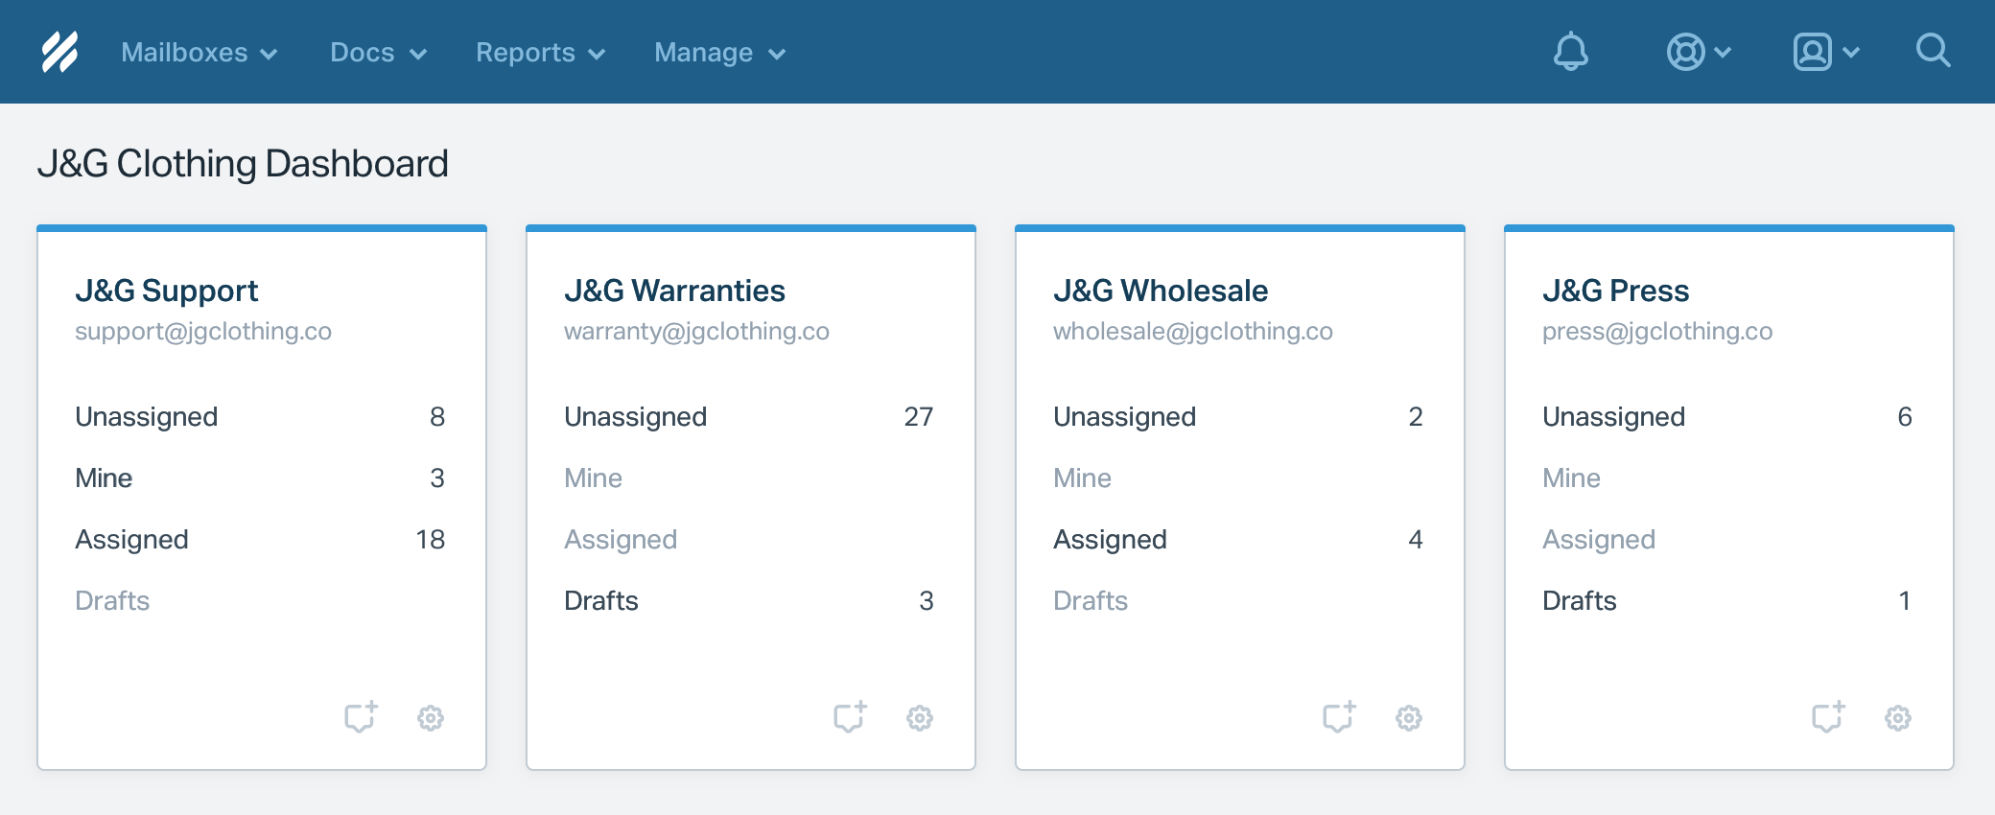View Unassigned conversations in J&G Warranties
1995x815 pixels.
[x=636, y=417]
